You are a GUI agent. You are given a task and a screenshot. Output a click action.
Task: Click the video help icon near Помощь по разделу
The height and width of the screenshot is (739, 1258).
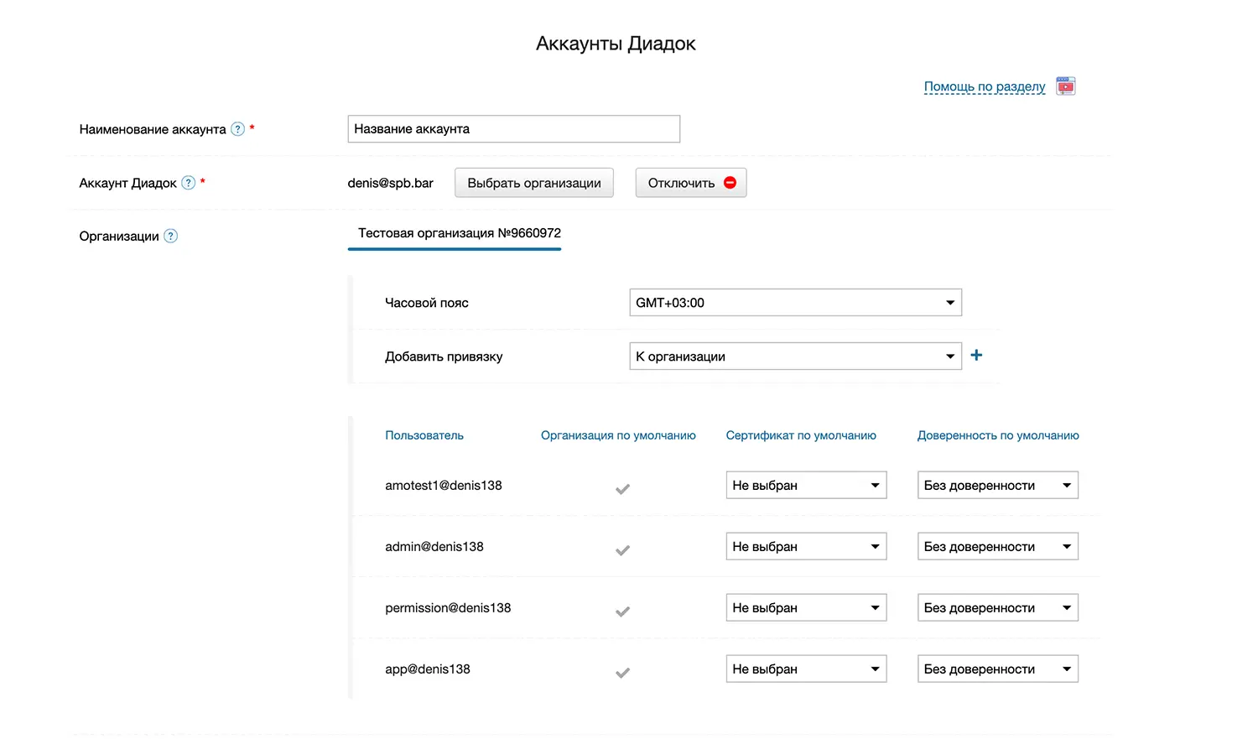click(1065, 86)
